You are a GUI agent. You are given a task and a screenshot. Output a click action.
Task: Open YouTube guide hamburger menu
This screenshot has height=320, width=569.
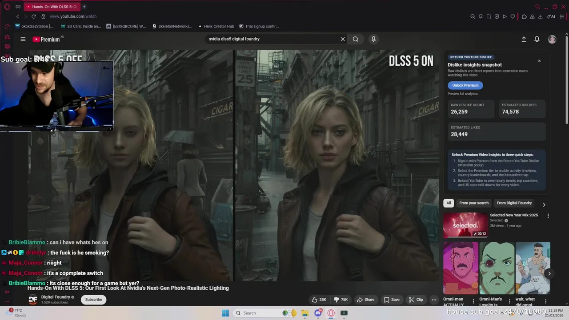coord(23,39)
